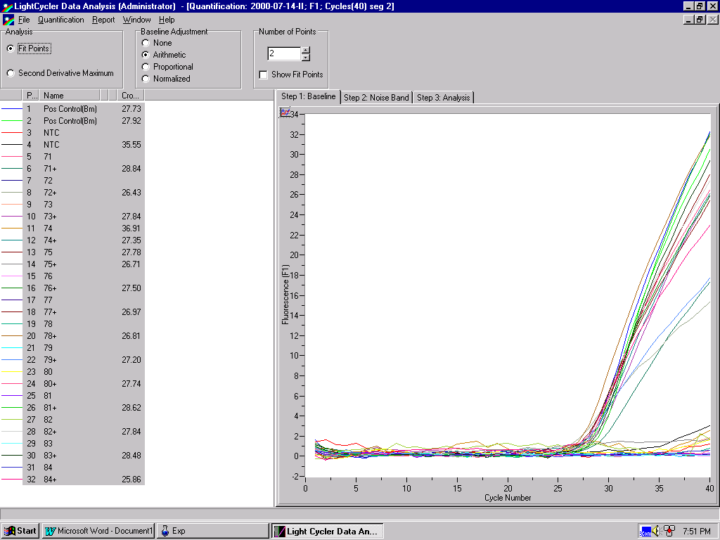This screenshot has height=540, width=720.
Task: Click crossing point value 26.43
Action: pos(131,193)
